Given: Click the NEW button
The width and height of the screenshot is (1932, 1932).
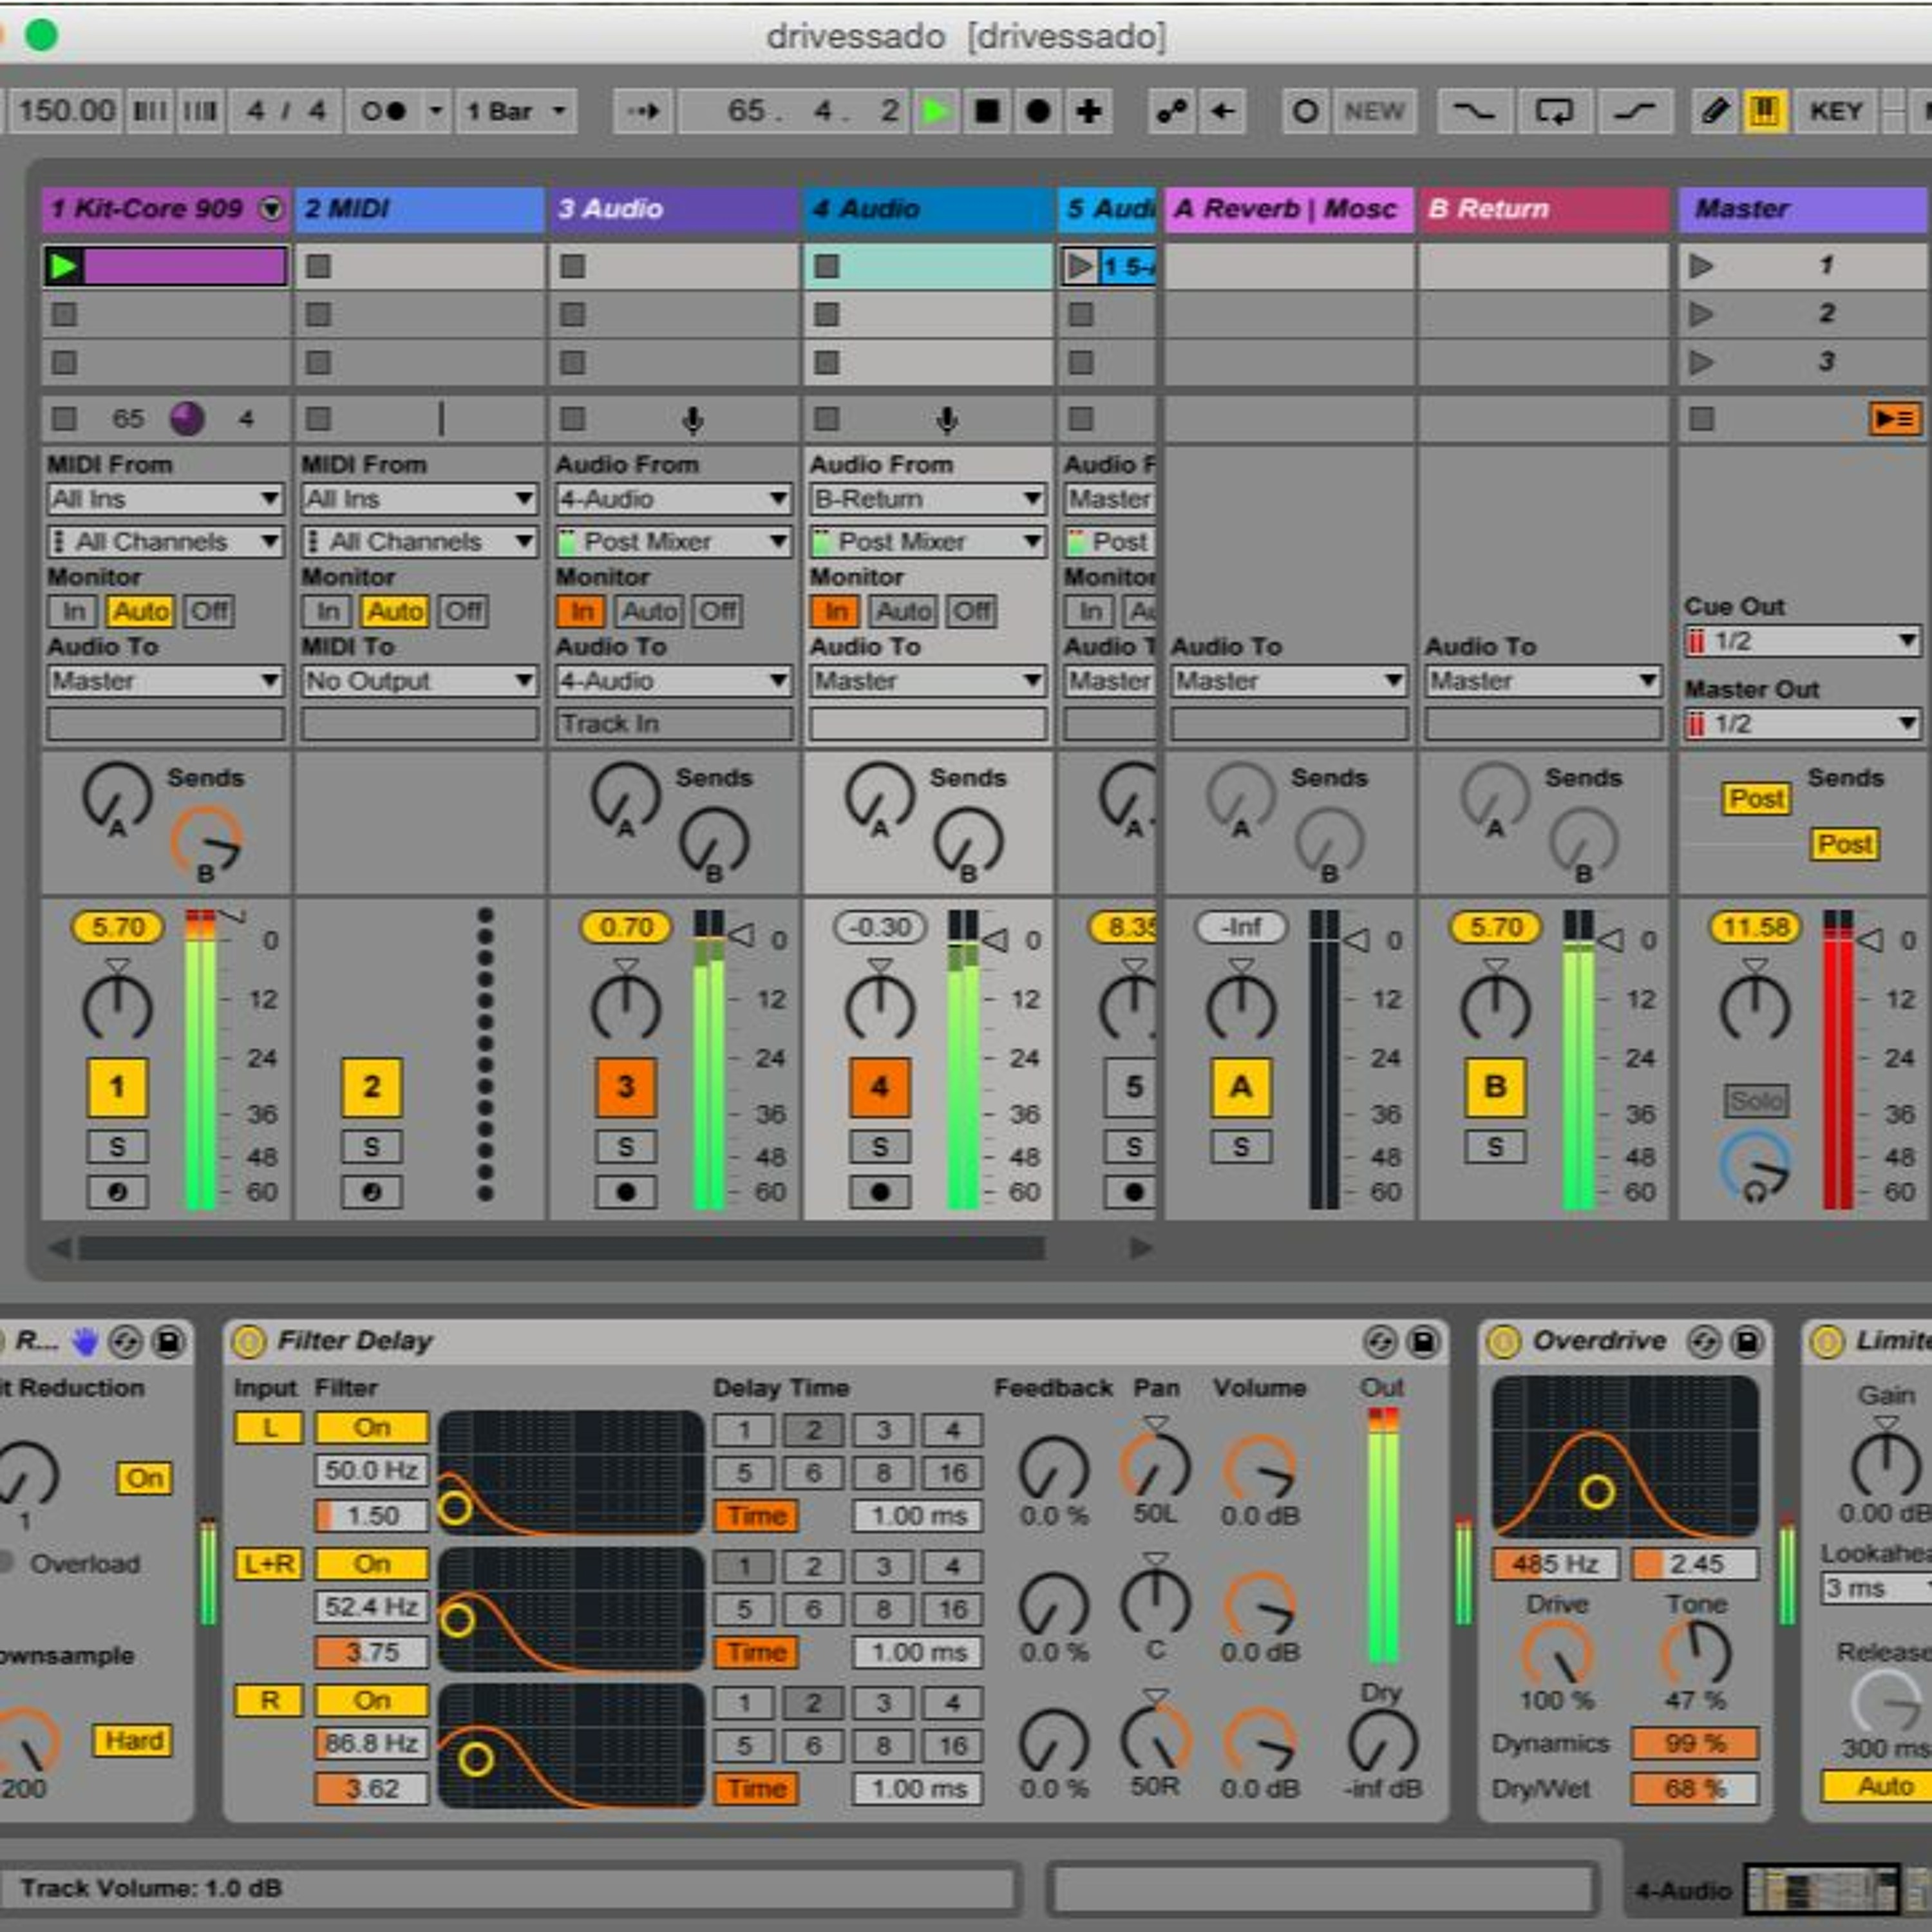Looking at the screenshot, I should tap(1373, 111).
